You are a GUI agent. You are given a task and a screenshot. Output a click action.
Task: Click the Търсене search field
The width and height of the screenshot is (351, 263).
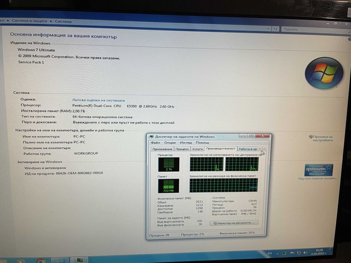point(315,30)
